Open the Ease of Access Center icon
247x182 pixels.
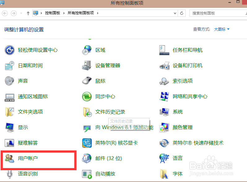pyautogui.click(x=10, y=50)
